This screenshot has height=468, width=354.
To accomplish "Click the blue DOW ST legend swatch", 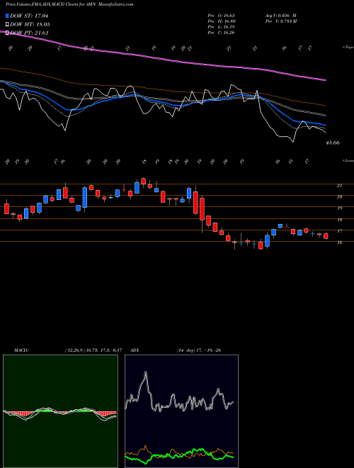I will click(x=8, y=16).
